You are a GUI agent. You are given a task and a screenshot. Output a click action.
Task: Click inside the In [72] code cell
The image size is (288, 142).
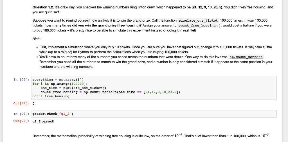click(x=154, y=88)
